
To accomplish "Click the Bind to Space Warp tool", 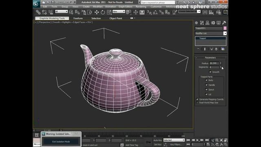I will pyautogui.click(x=51, y=12).
